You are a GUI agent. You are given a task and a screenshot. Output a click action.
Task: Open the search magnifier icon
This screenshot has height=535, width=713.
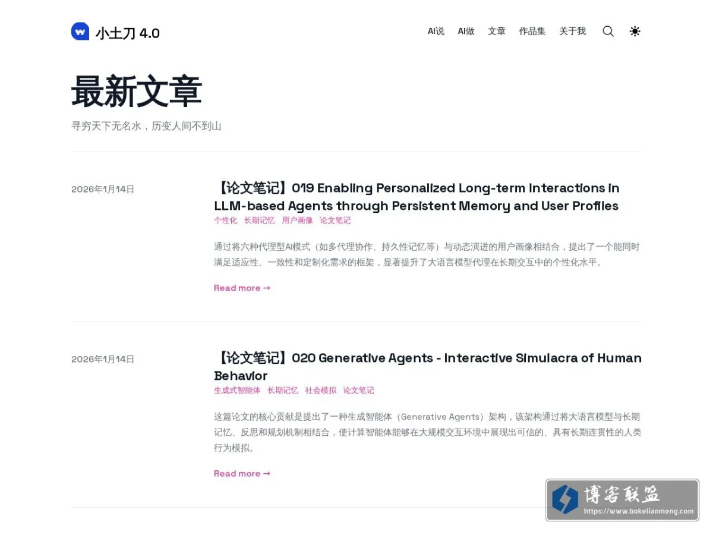[608, 32]
